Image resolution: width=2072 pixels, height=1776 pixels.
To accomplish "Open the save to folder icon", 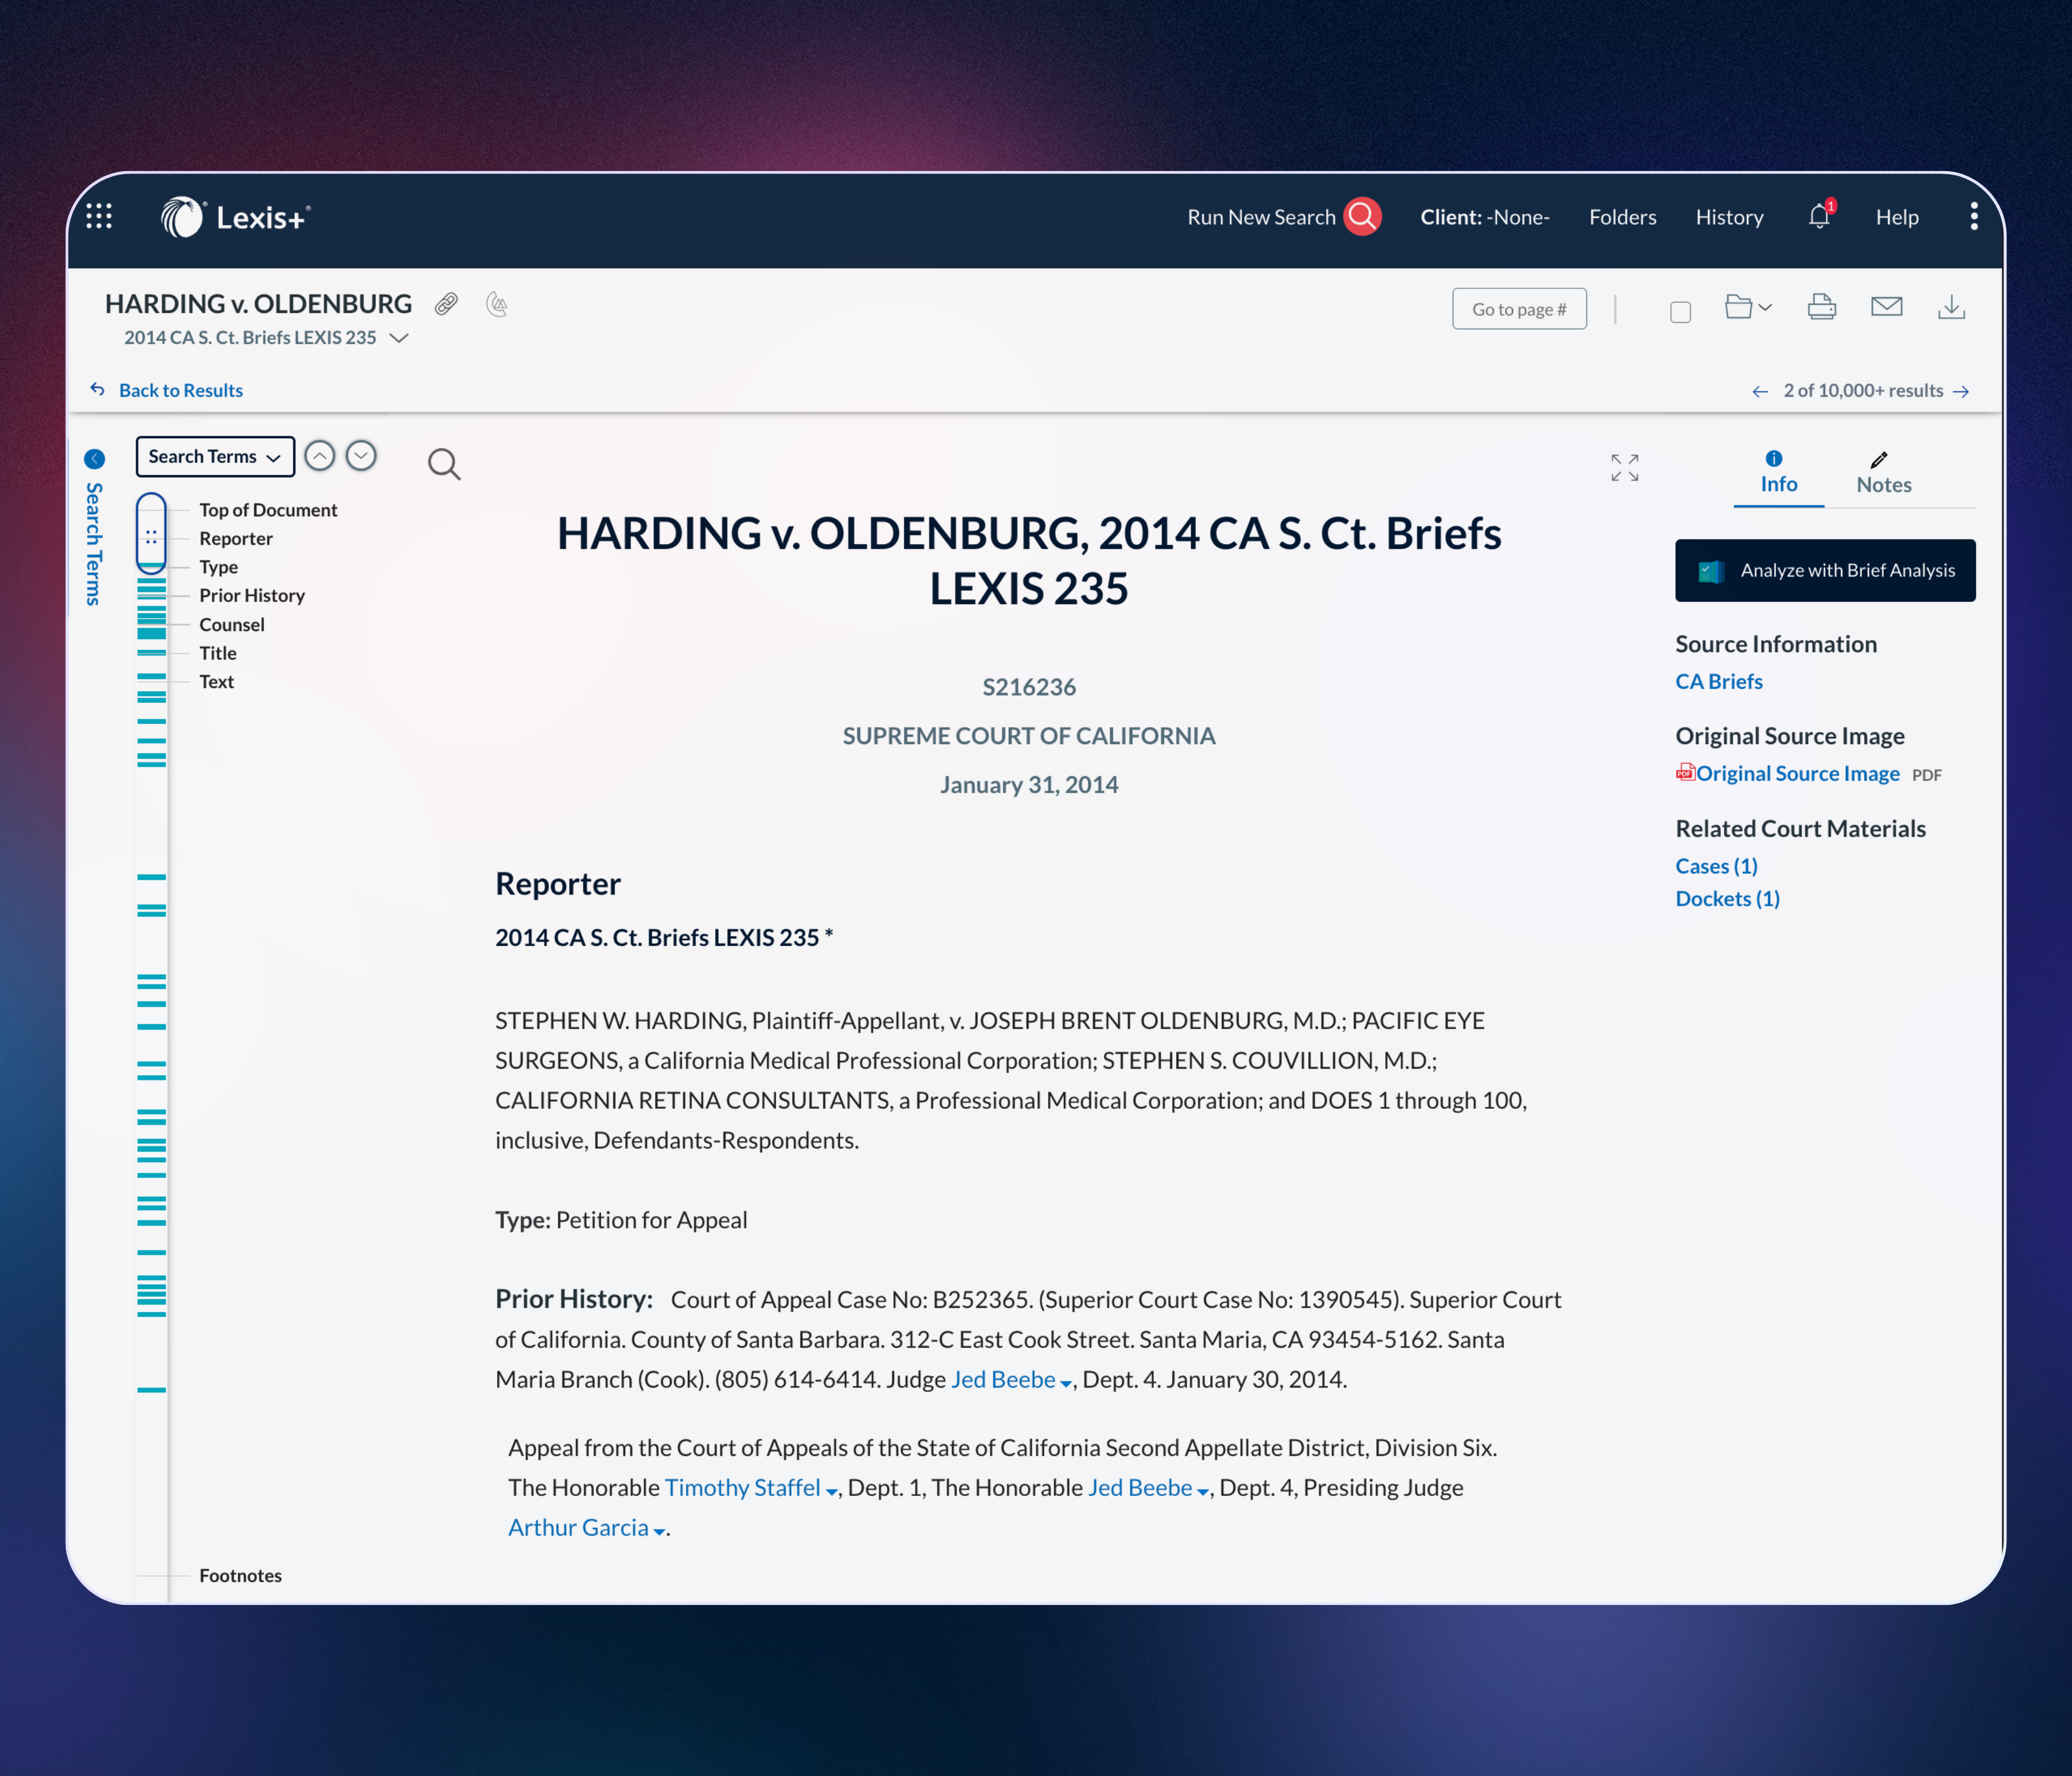I will 1739,307.
